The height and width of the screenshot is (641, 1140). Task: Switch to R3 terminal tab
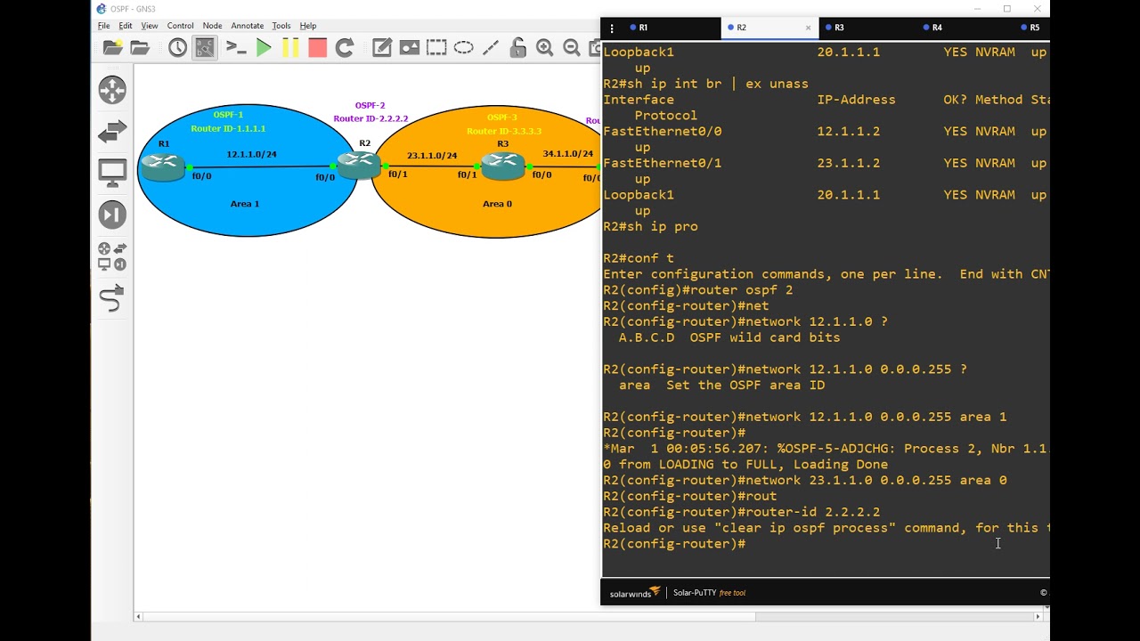pyautogui.click(x=868, y=28)
